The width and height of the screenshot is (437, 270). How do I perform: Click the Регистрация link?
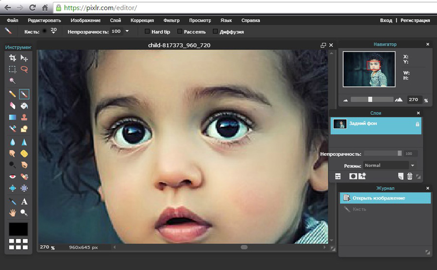click(415, 20)
